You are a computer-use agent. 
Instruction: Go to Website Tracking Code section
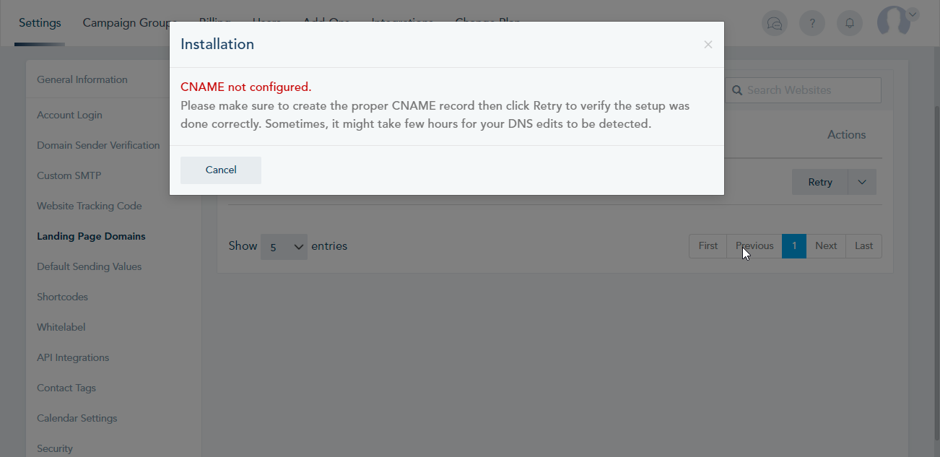point(90,206)
